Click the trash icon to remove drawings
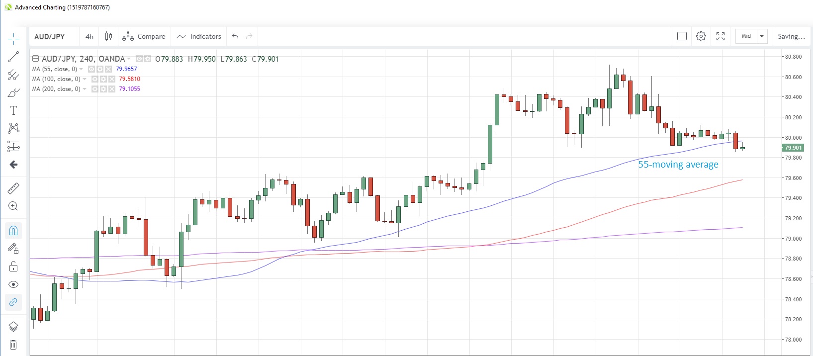 (x=13, y=345)
